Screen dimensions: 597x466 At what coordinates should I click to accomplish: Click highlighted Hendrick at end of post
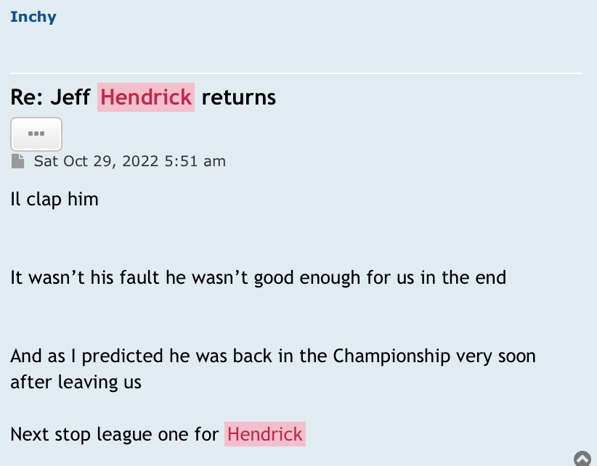coord(265,435)
